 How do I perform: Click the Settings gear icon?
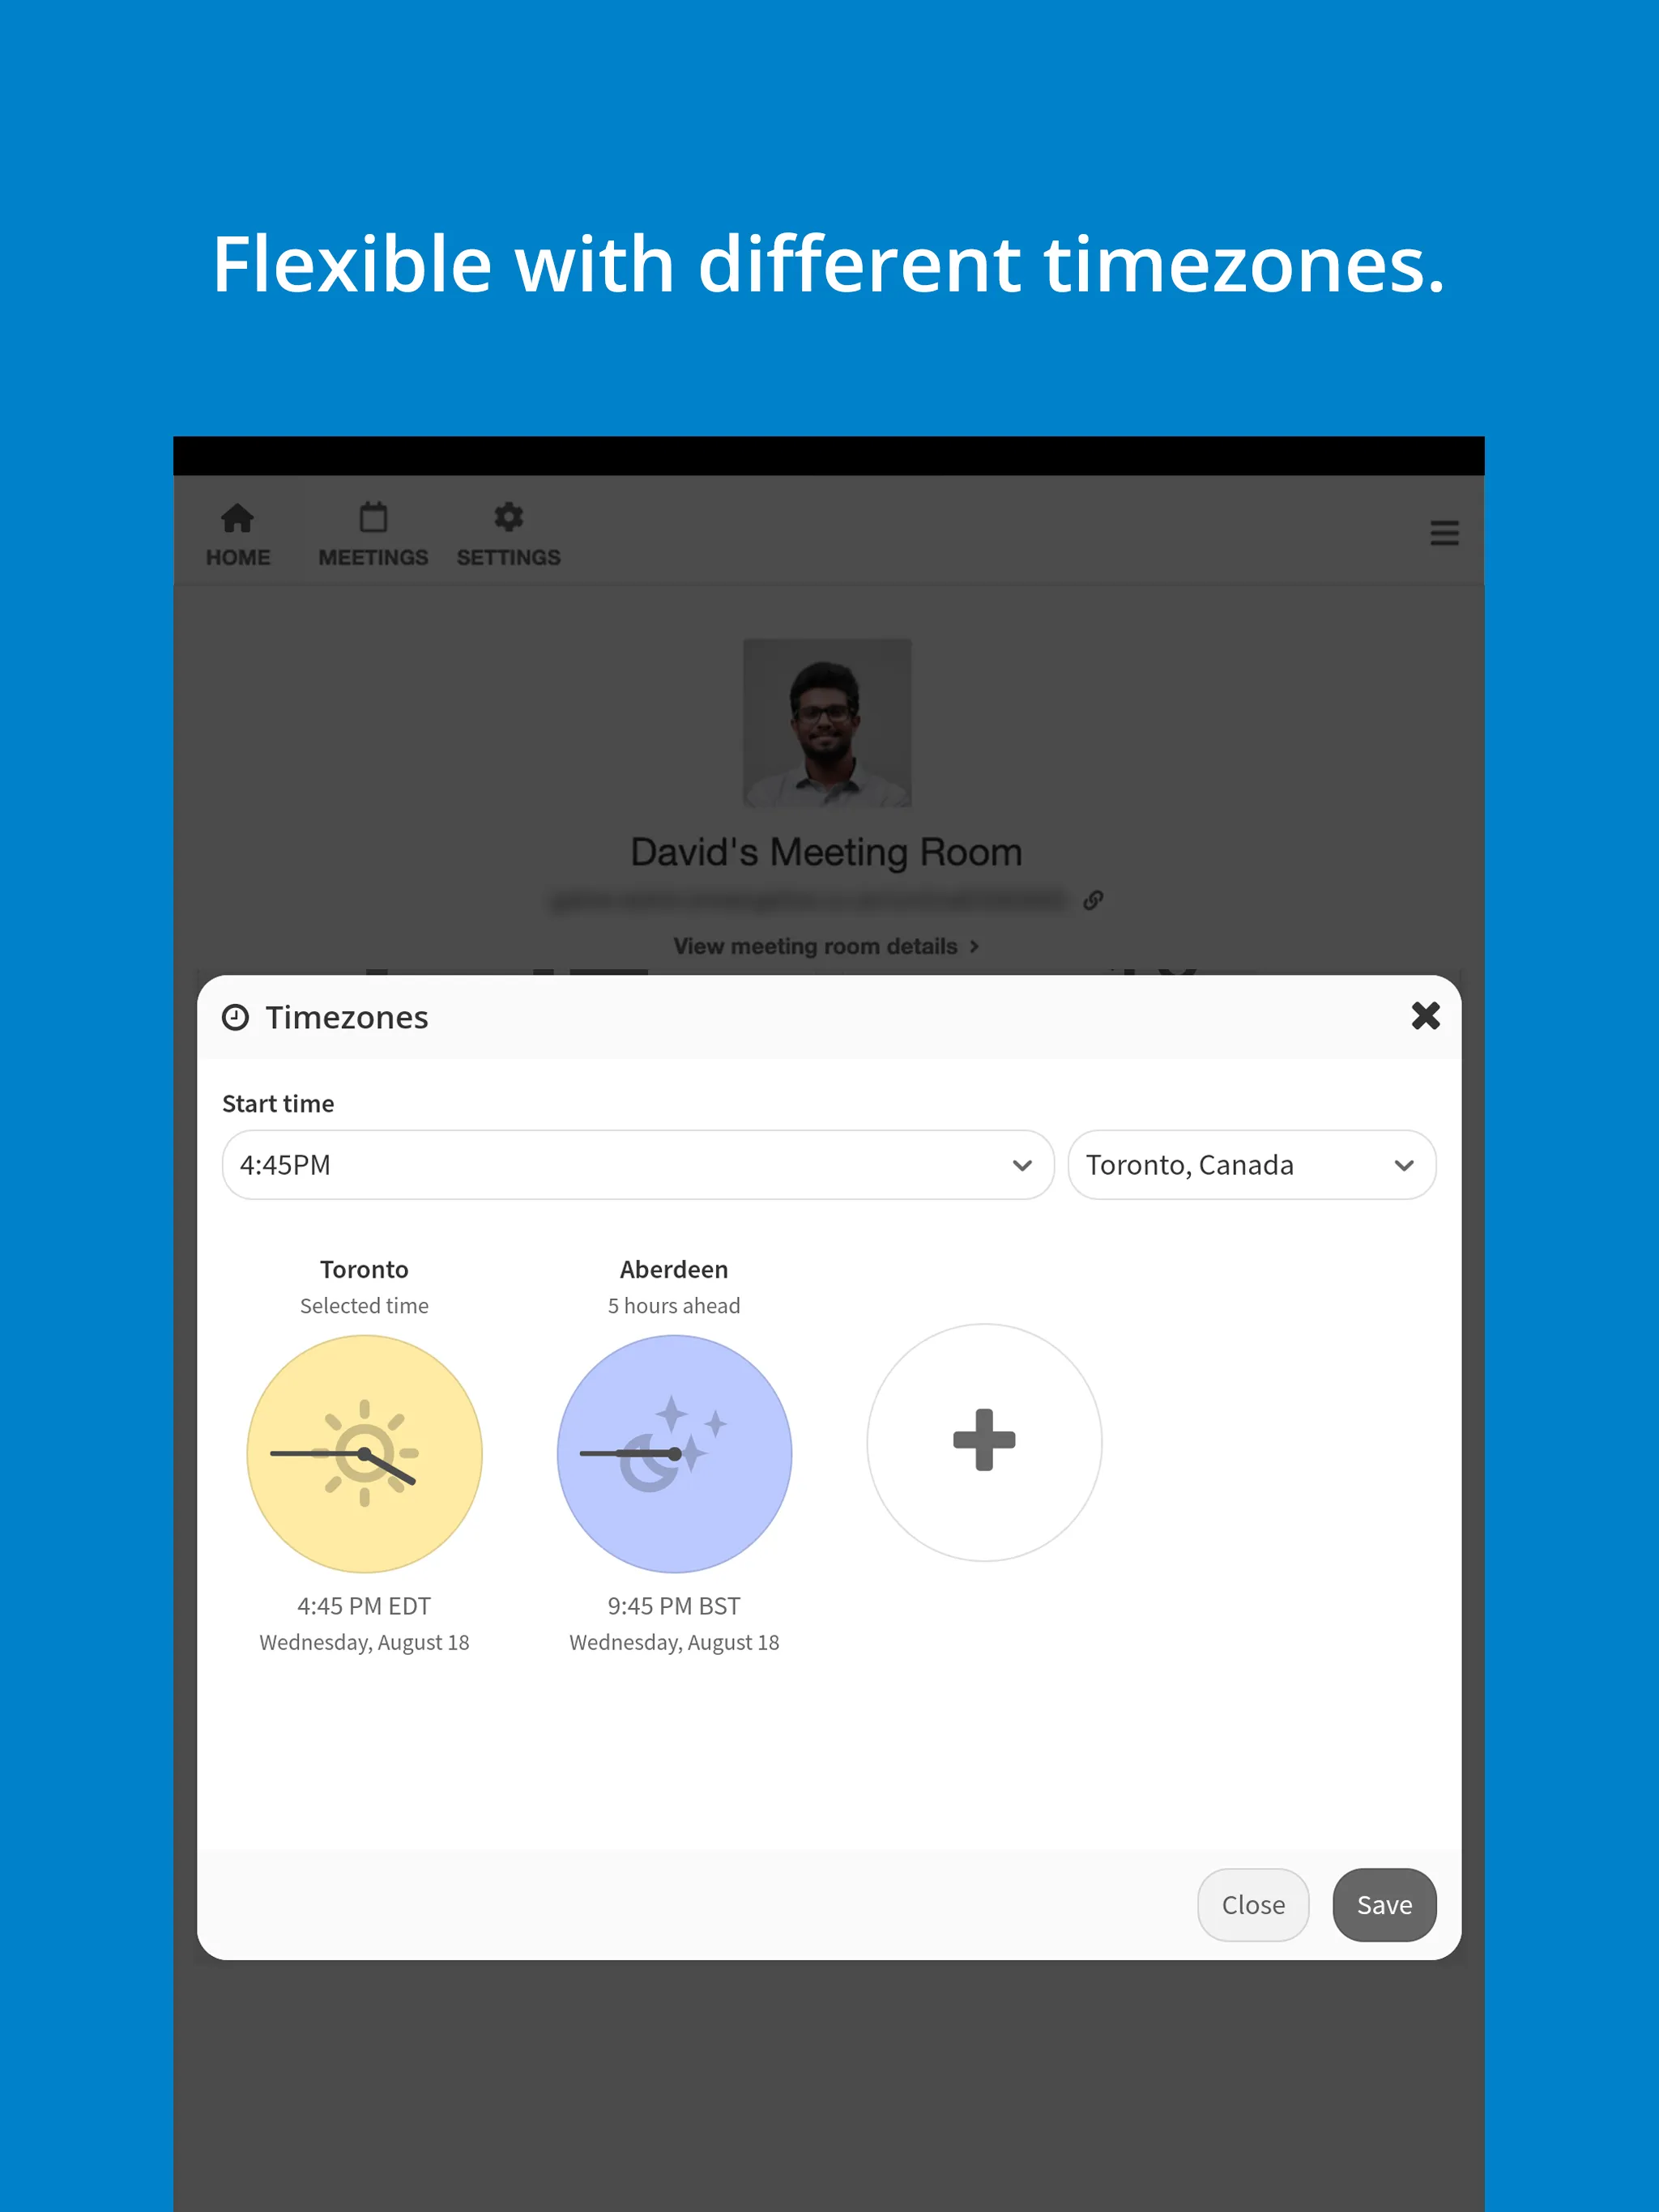click(505, 517)
